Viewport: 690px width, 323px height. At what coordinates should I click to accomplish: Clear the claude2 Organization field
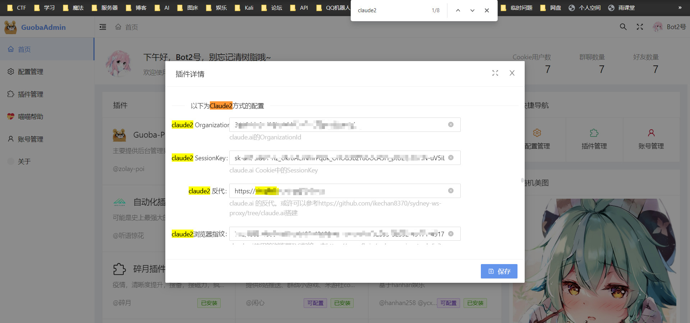pyautogui.click(x=451, y=125)
